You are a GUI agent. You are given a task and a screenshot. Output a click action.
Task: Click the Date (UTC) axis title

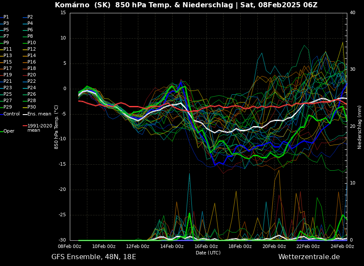(208, 253)
